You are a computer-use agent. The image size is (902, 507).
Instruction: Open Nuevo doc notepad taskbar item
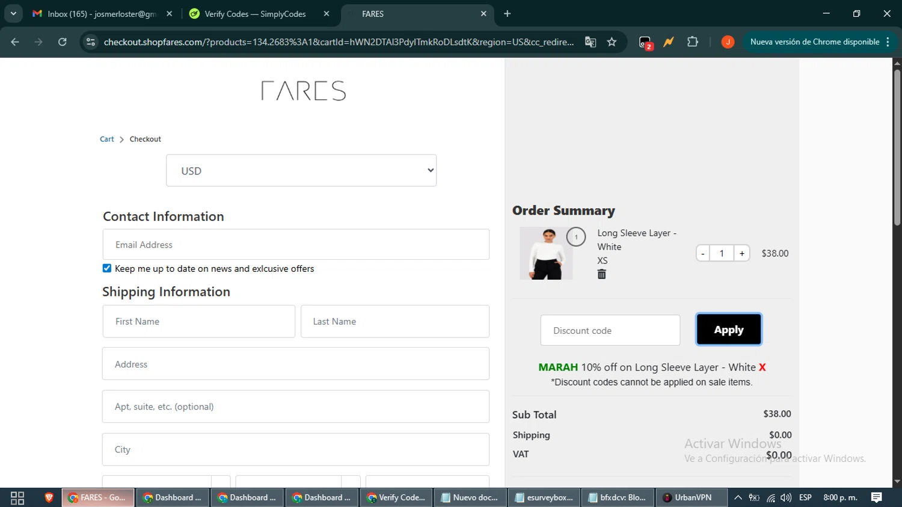point(469,497)
